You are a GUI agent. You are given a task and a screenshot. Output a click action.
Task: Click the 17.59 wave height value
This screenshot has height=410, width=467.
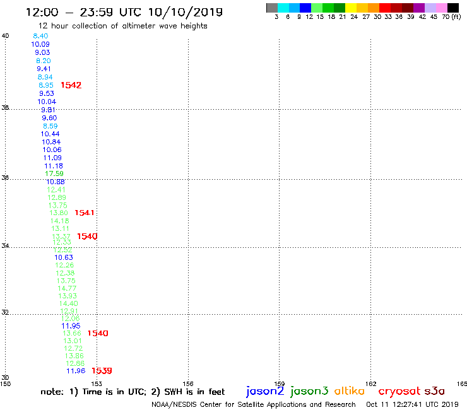[54, 173]
